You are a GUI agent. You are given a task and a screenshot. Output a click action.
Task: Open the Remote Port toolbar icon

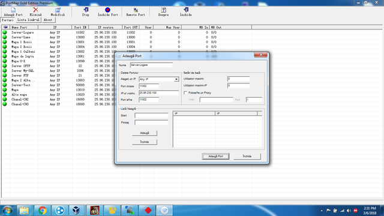point(136,10)
